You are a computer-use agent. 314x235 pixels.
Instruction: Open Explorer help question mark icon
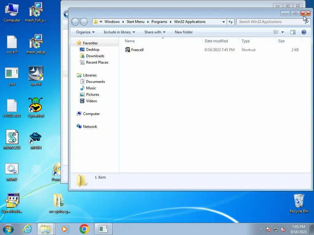coord(304,32)
